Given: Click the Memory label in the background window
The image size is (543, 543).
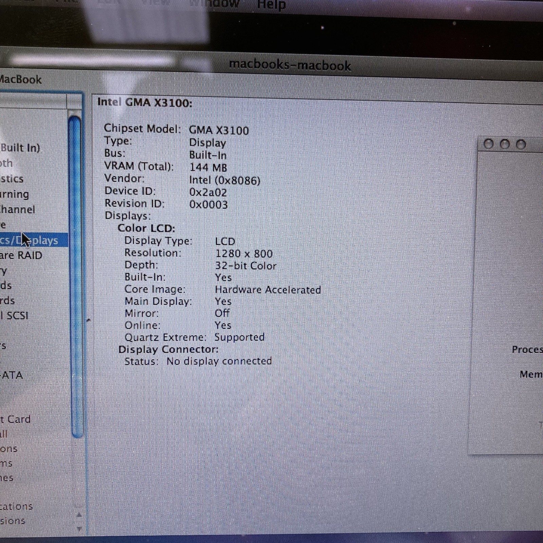Looking at the screenshot, I should tap(531, 374).
